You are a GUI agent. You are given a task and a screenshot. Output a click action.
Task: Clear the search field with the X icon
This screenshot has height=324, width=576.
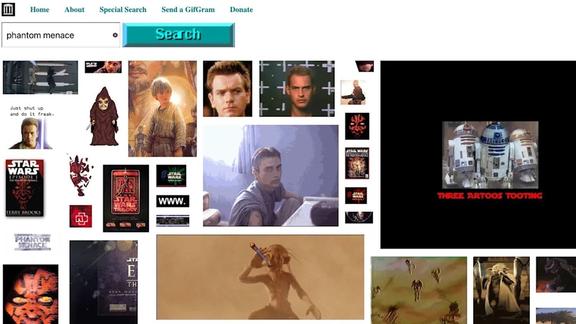click(x=115, y=35)
